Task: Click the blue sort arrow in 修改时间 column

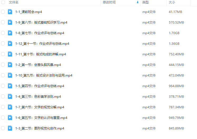Action: point(138,2)
